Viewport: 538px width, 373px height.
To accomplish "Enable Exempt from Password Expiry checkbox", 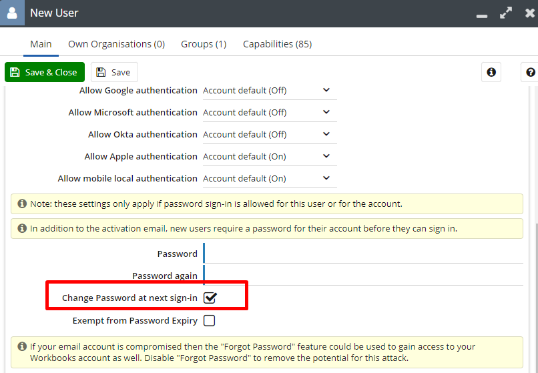I will click(x=210, y=320).
